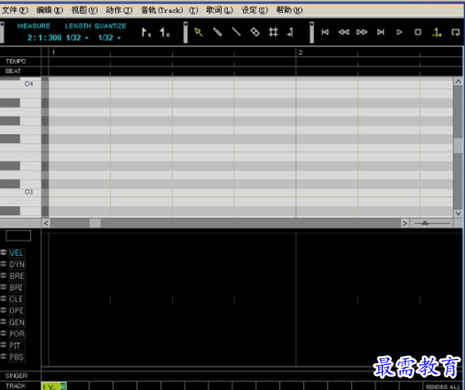Open the 设定(S) menu
The image size is (465, 390).
(254, 10)
